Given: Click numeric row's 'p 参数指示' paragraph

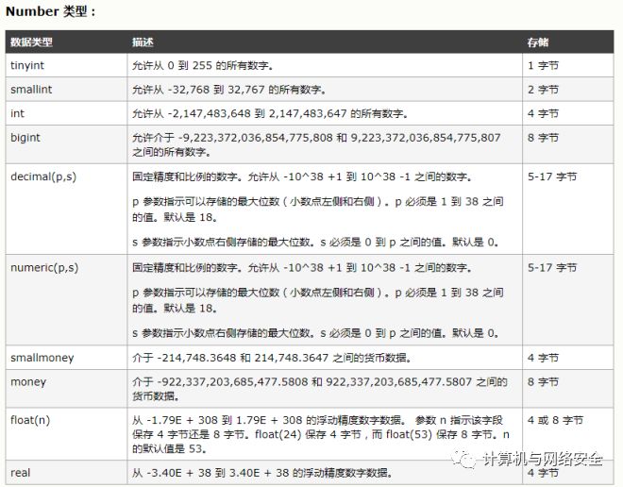Looking at the screenshot, I should point(318,300).
